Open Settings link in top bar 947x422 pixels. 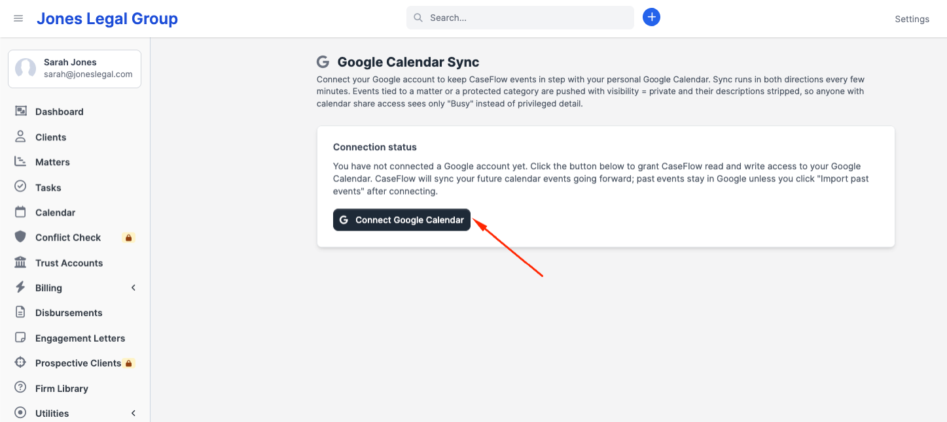912,19
